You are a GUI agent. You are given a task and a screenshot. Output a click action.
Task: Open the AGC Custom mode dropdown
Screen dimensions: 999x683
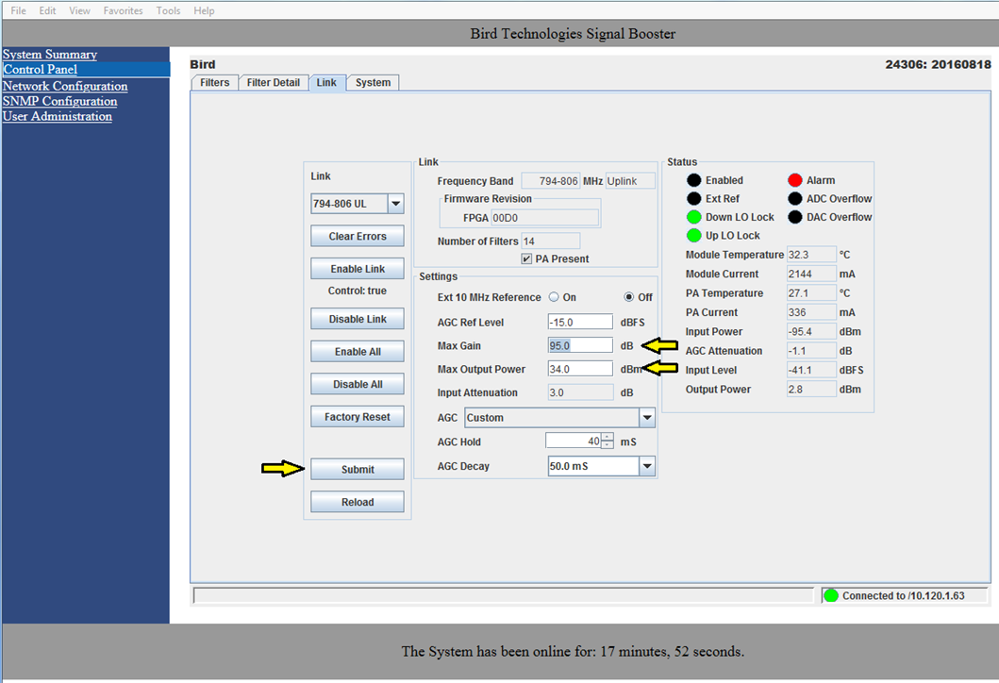coord(647,418)
